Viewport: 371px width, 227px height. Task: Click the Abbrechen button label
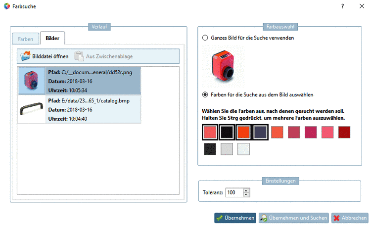point(354,218)
